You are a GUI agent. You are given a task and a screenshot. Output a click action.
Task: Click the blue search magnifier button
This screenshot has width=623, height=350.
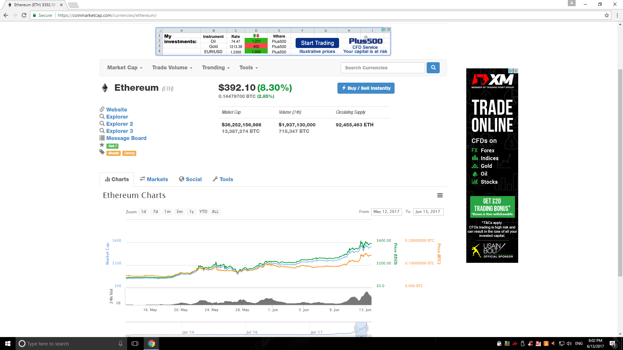click(433, 68)
